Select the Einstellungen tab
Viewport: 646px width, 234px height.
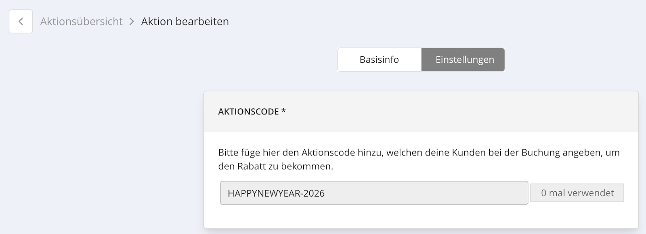tap(464, 60)
